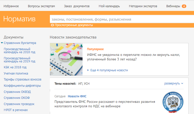Click the ИП, УСН news topics text

coord(84,84)
